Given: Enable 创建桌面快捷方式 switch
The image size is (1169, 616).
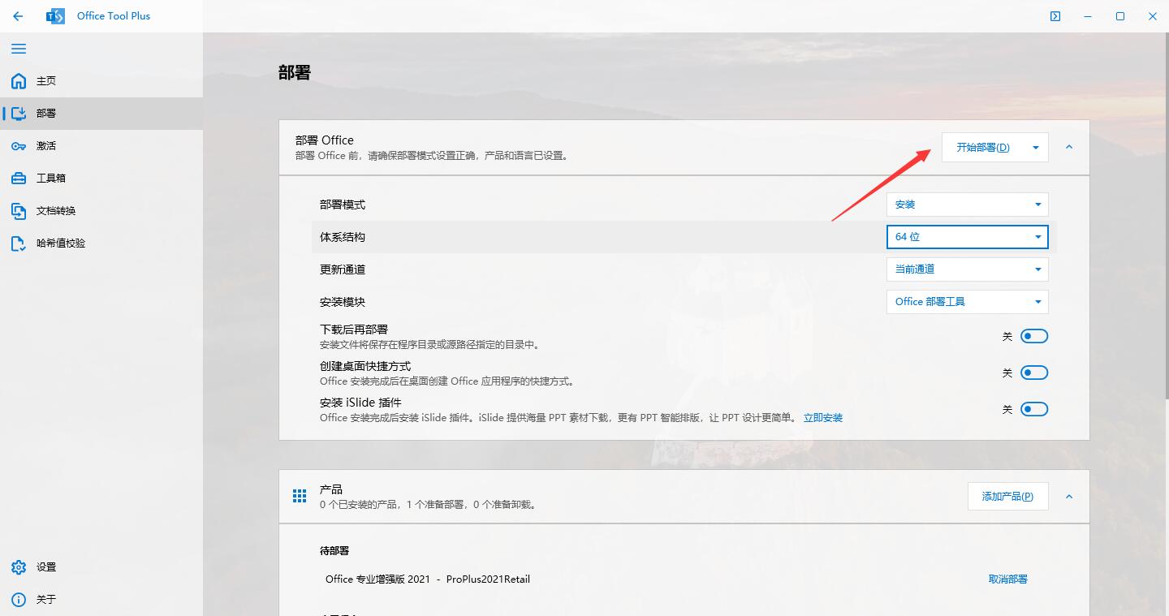Looking at the screenshot, I should [1034, 373].
